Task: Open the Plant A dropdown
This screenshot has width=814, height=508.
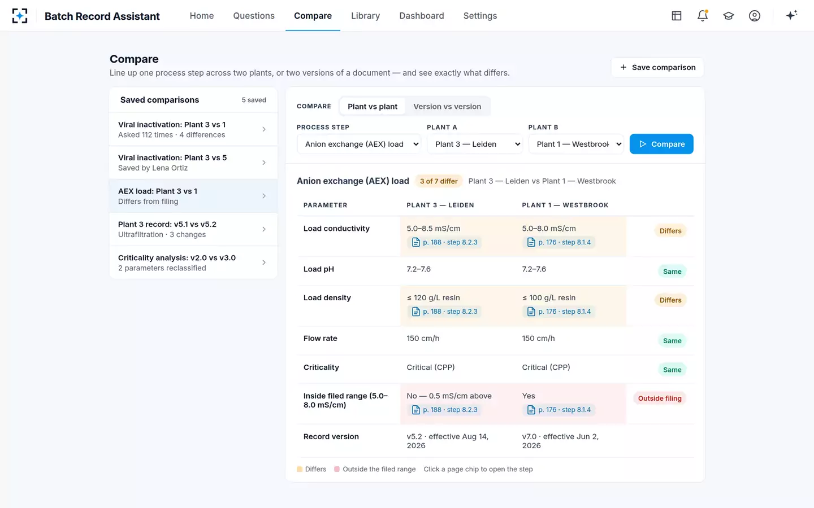Action: coord(475,144)
